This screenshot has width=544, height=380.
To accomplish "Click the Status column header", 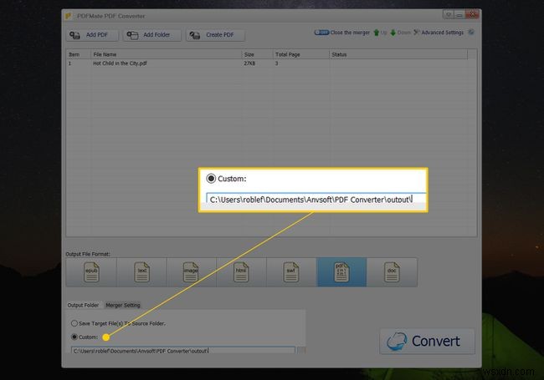I will pyautogui.click(x=398, y=54).
